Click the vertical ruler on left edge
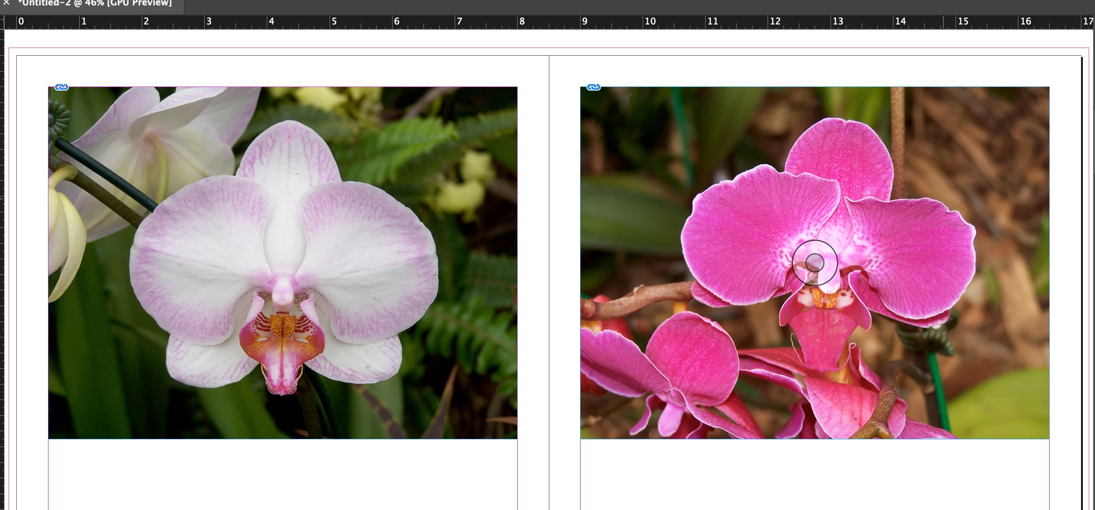Image resolution: width=1095 pixels, height=510 pixels. [2, 272]
